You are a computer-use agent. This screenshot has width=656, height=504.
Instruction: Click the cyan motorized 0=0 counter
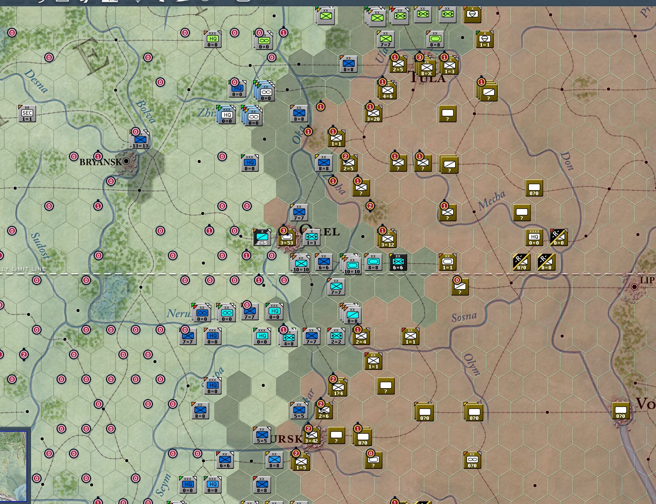227,312
